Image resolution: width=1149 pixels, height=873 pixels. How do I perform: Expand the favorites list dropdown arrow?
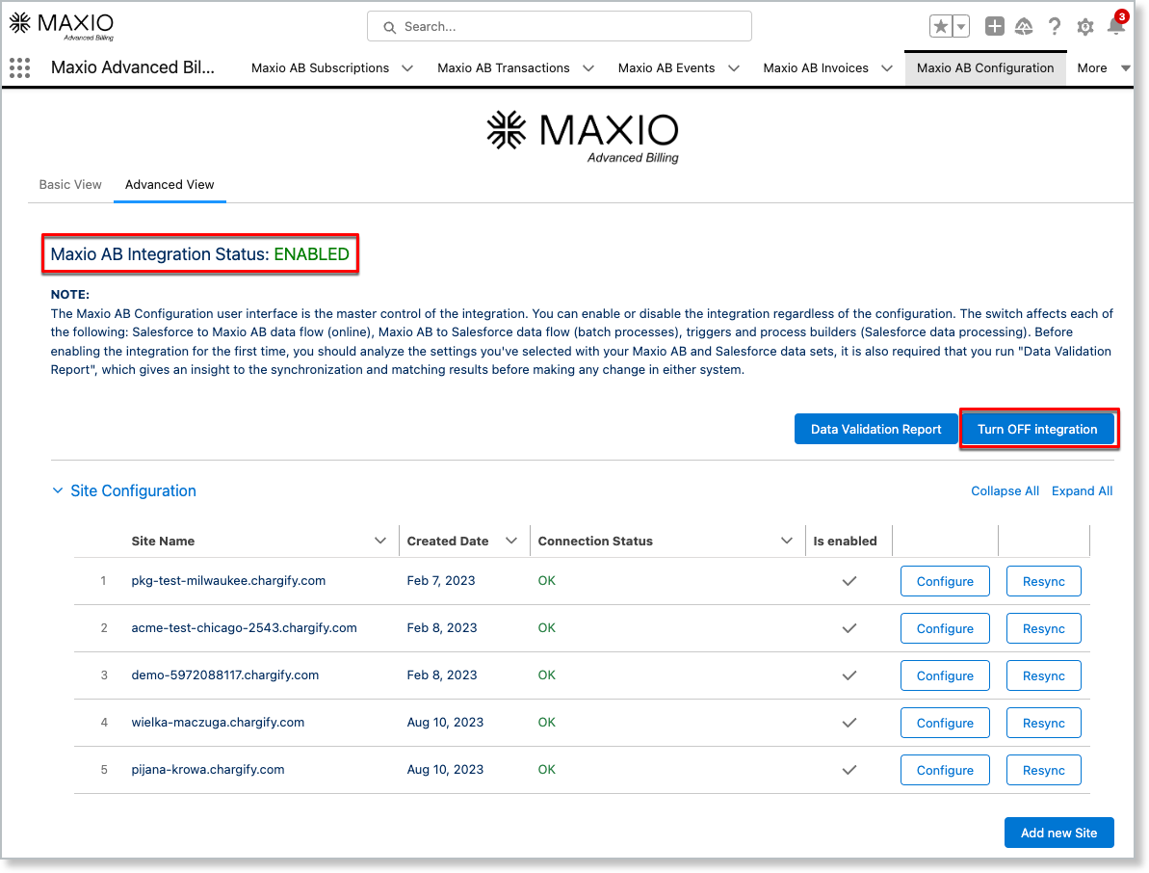(x=961, y=27)
